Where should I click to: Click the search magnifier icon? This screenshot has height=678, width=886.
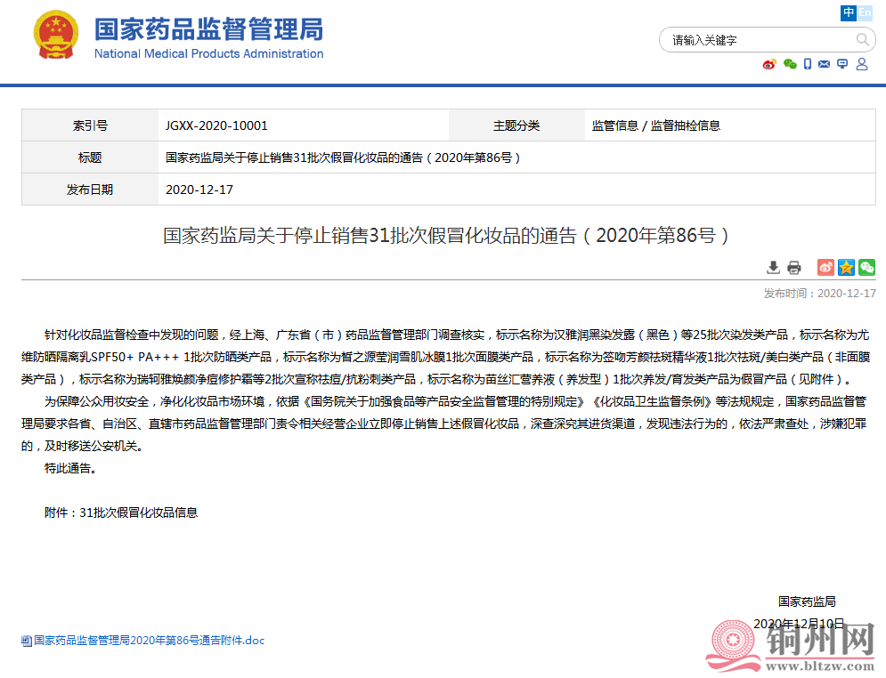pos(862,39)
